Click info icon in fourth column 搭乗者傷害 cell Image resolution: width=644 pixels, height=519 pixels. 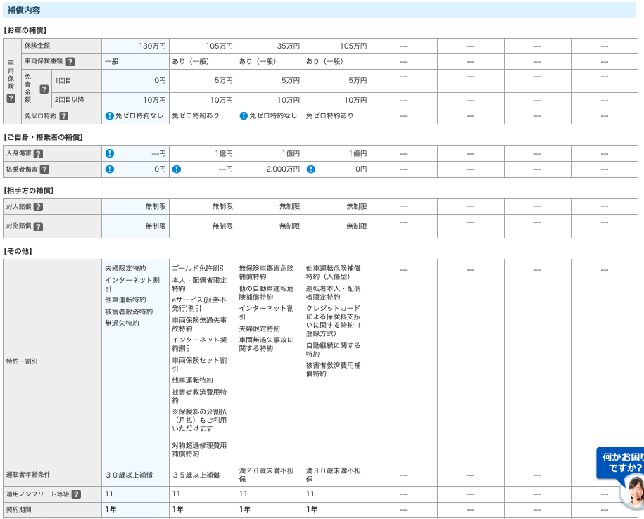pos(310,169)
